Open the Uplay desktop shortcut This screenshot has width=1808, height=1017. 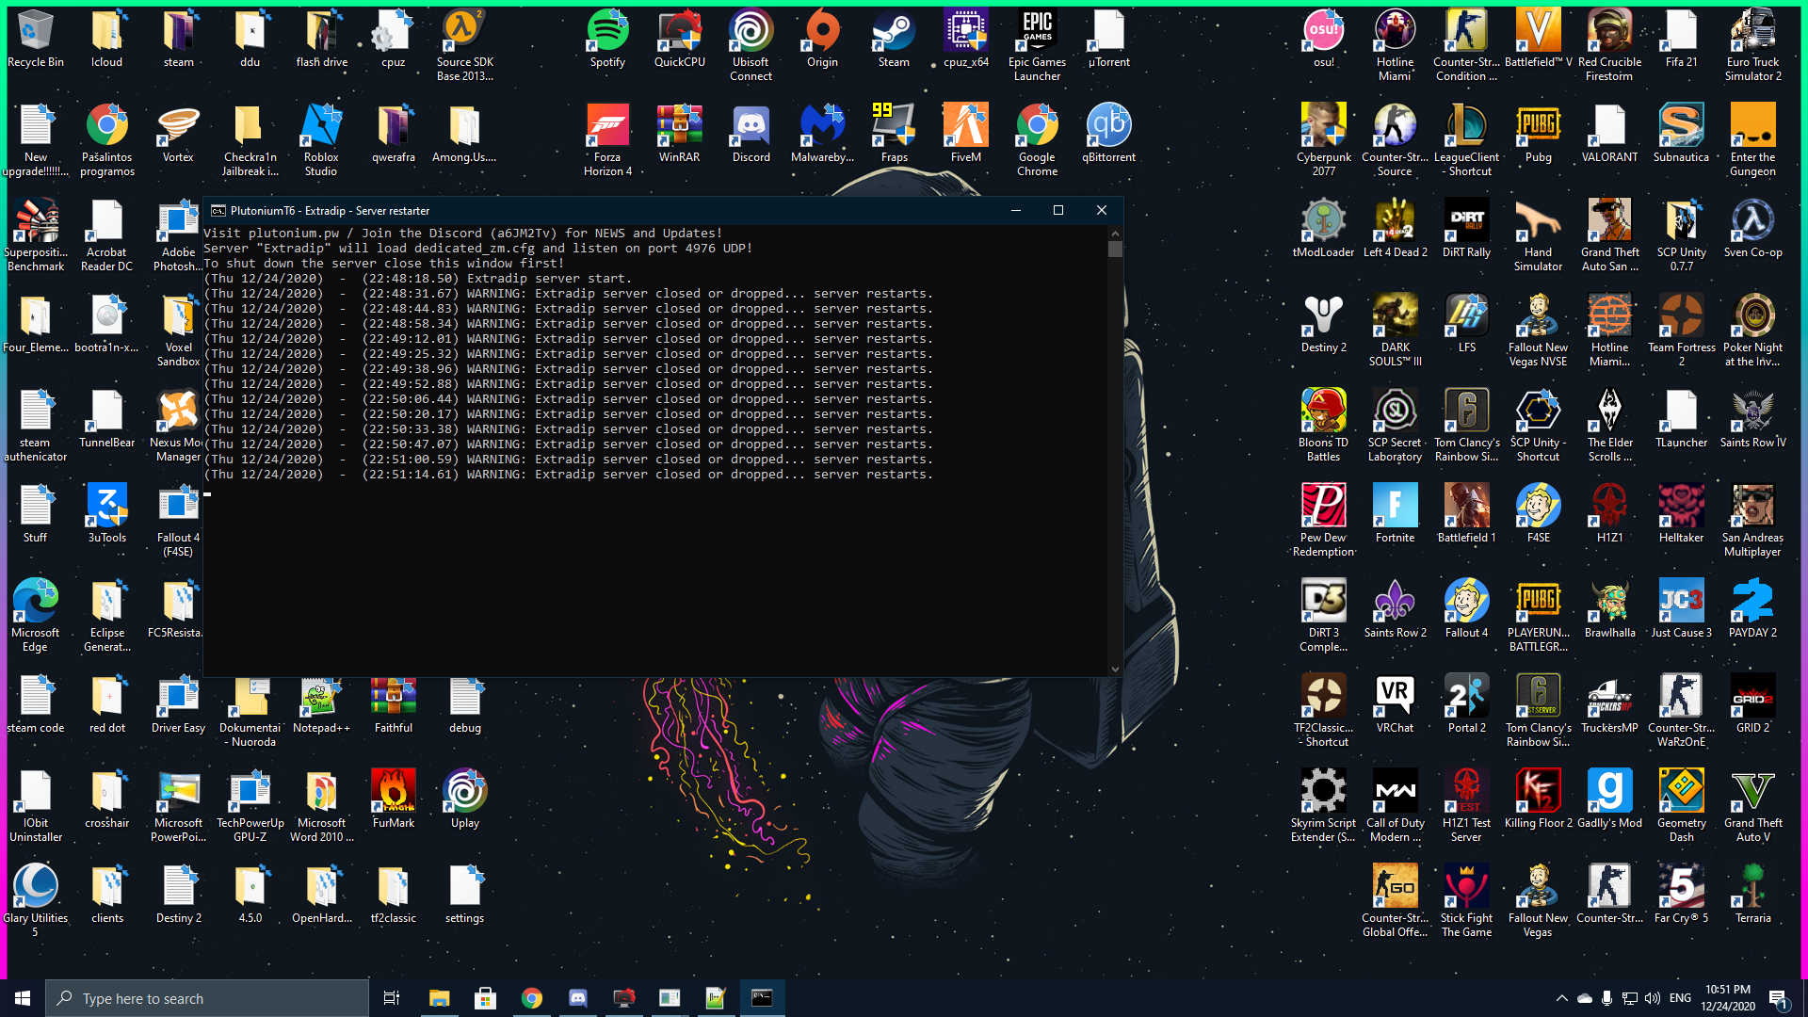pos(464,800)
